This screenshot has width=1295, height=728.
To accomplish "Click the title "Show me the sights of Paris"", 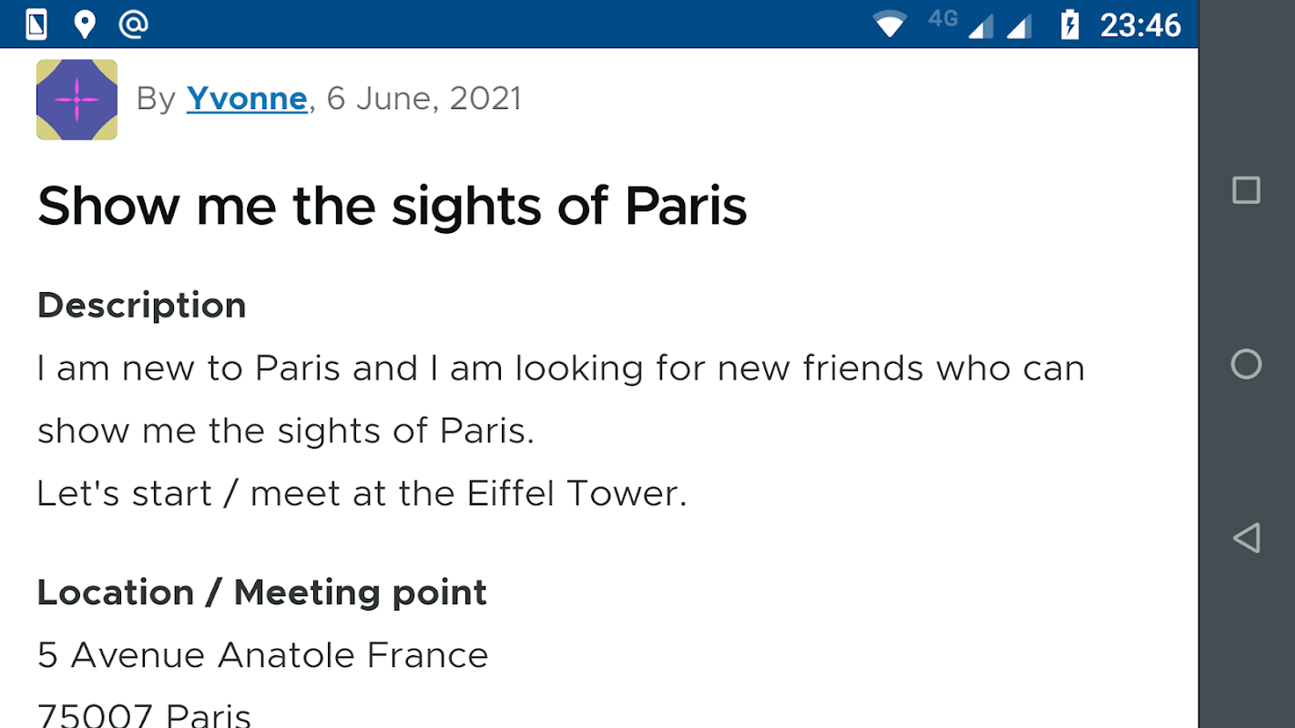I will tap(392, 206).
